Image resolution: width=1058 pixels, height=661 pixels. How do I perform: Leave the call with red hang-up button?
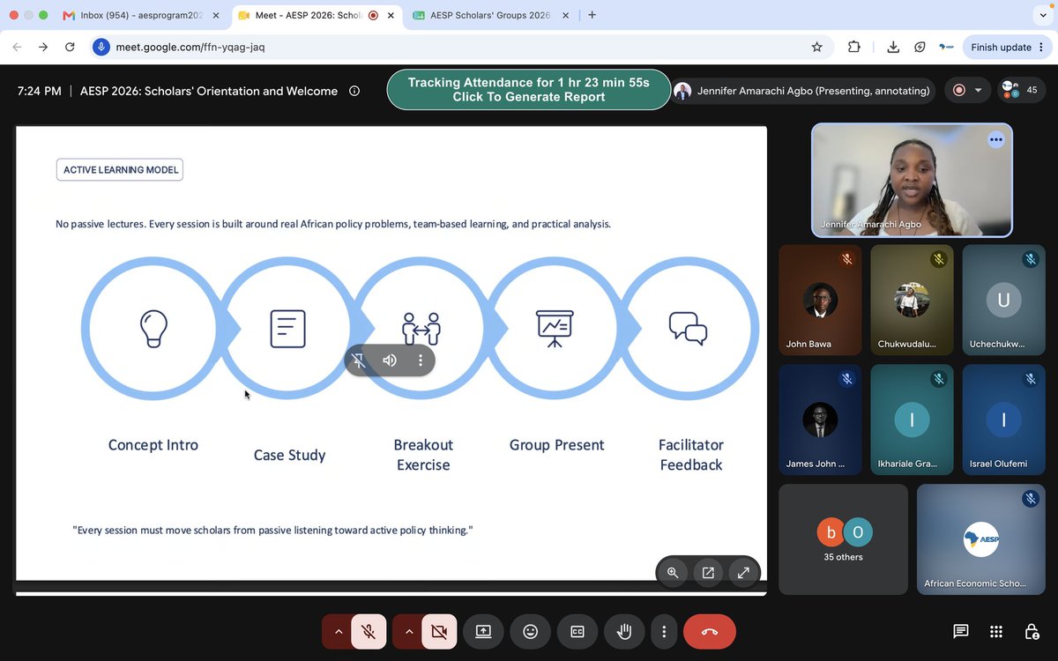click(x=710, y=632)
